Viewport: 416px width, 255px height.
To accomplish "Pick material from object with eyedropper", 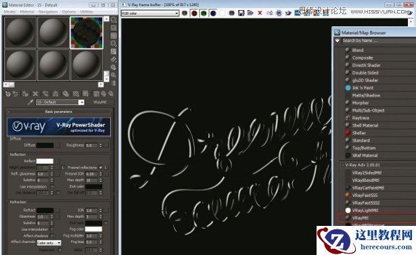I will click(x=30, y=102).
